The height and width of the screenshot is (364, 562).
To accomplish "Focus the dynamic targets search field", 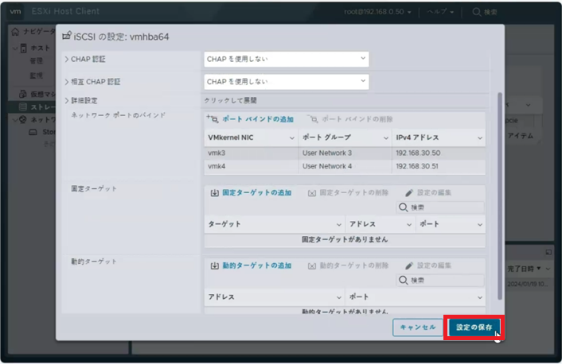I will (440, 281).
